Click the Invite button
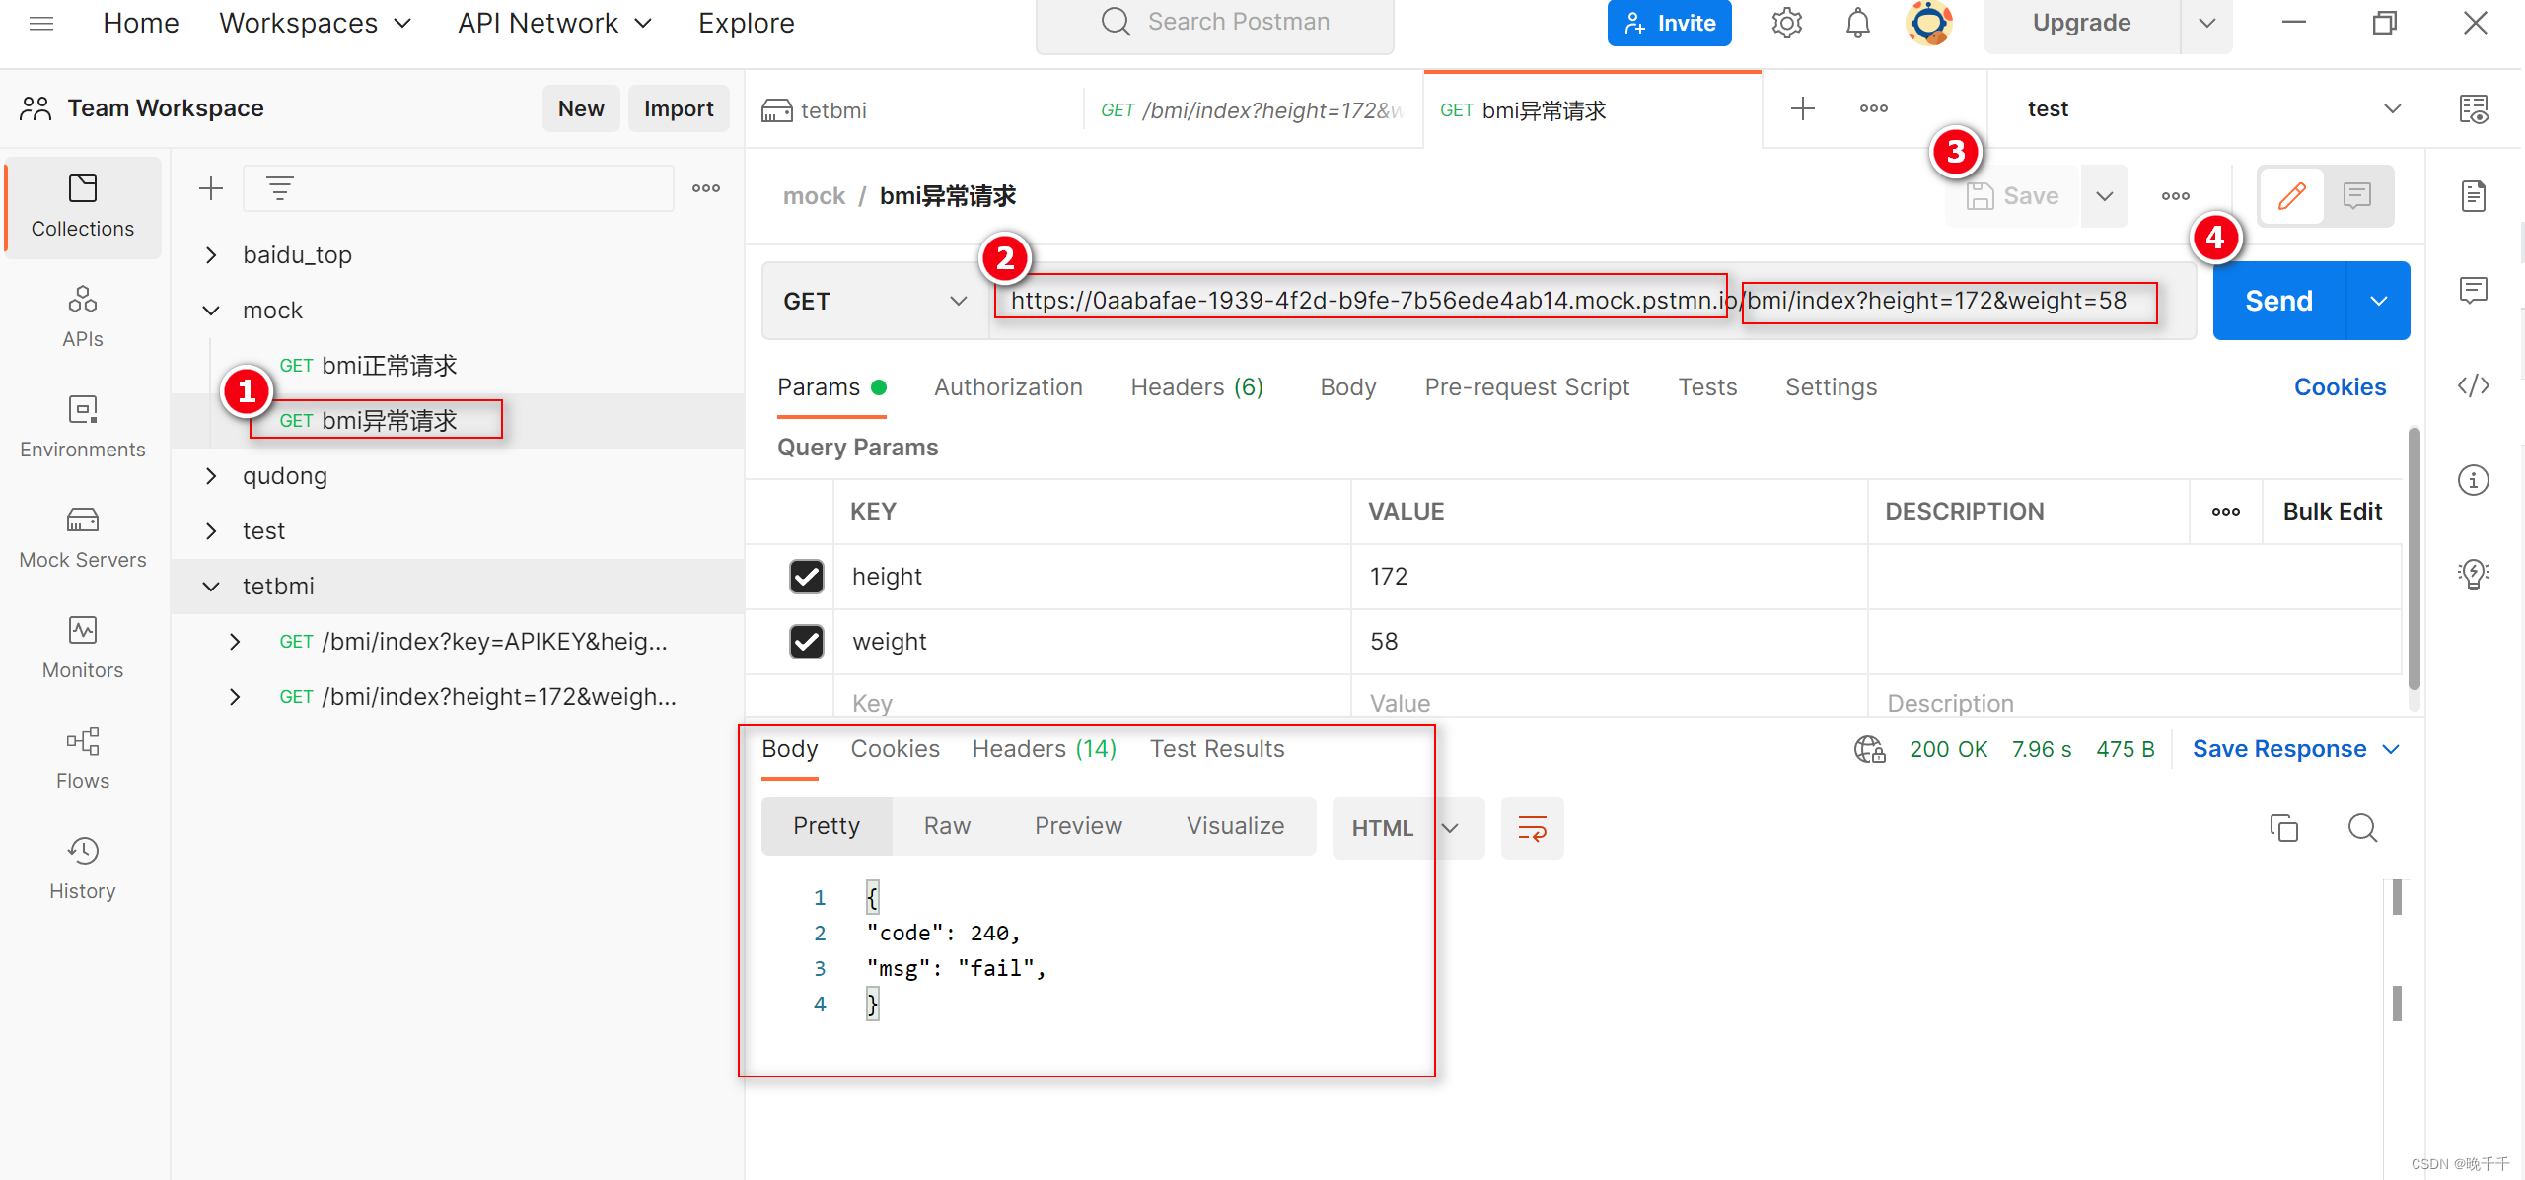2525x1180 pixels. click(1669, 23)
